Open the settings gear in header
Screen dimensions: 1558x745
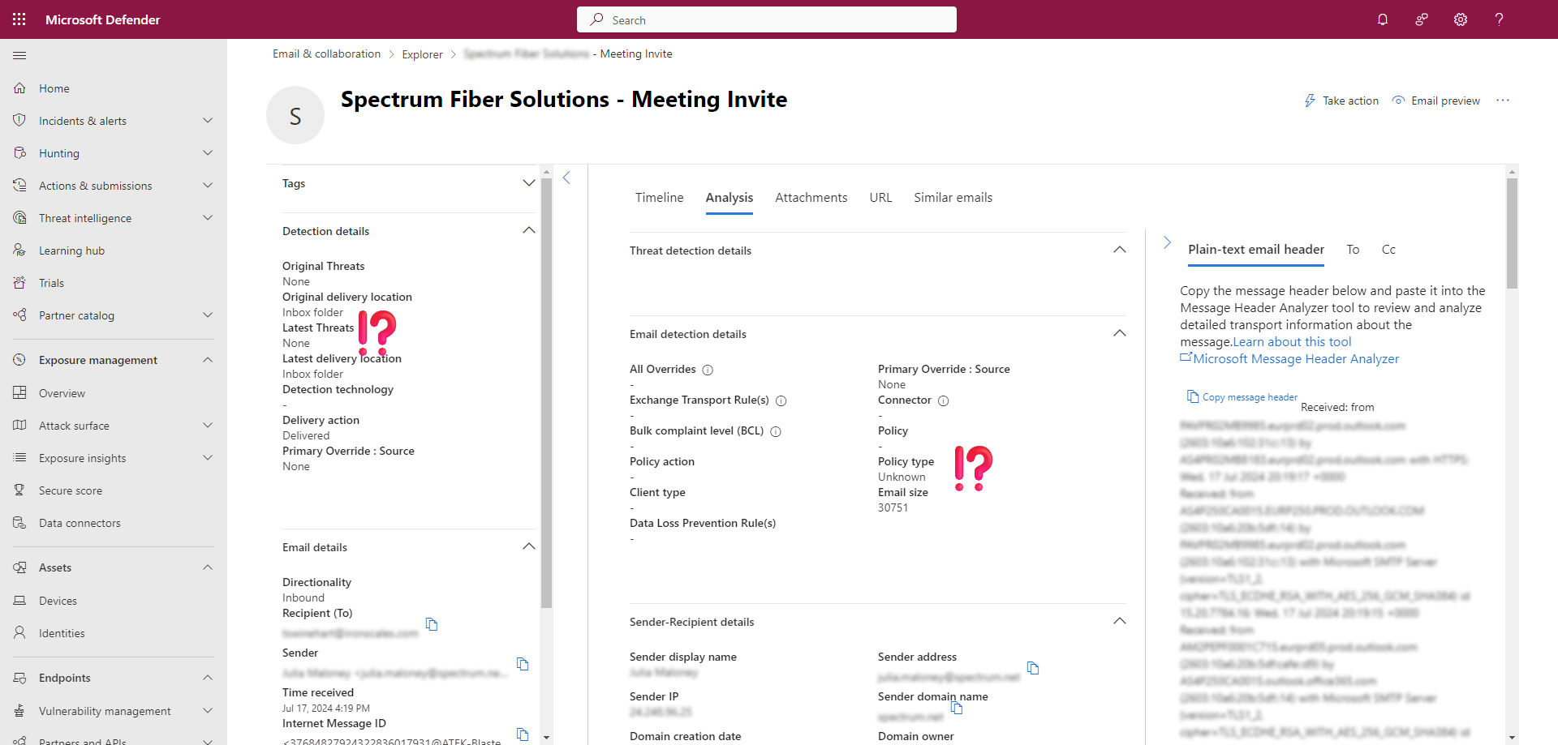pos(1461,19)
